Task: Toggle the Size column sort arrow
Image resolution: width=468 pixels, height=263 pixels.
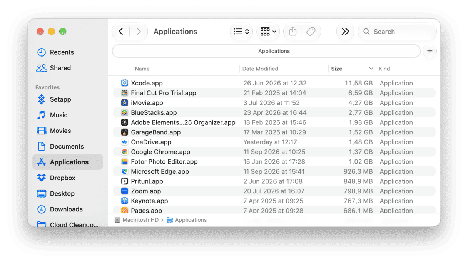Action: tap(371, 69)
